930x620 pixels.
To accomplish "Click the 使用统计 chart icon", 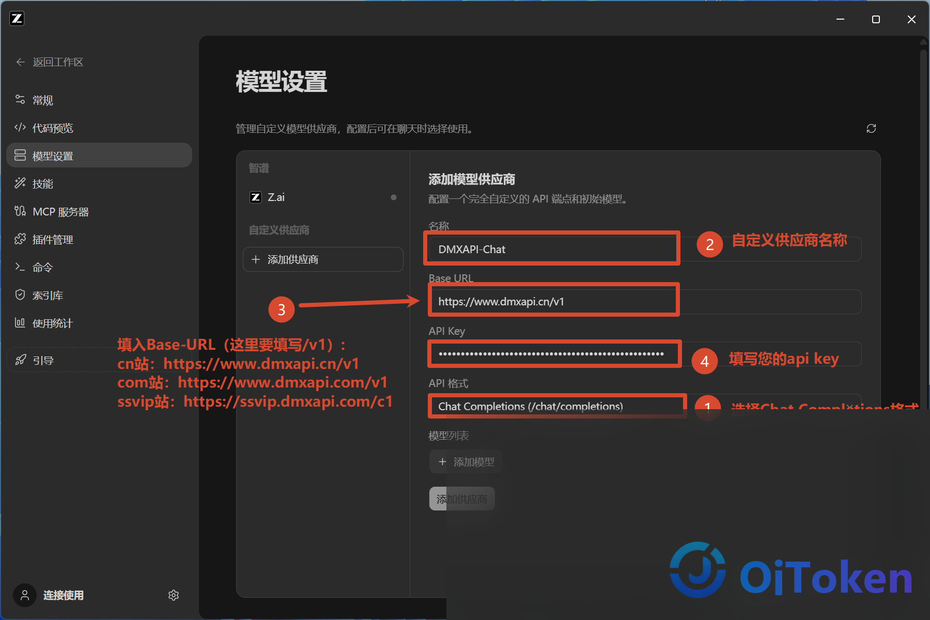I will pyautogui.click(x=20, y=323).
